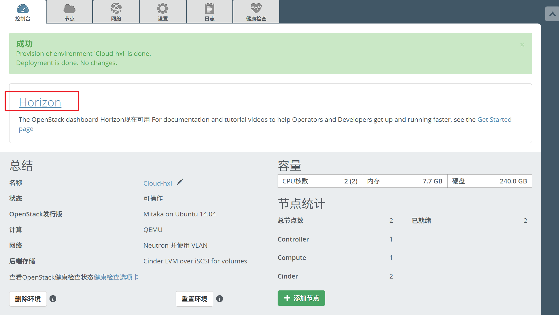The height and width of the screenshot is (315, 559).
Task: Click pencil icon to rename environment
Action: tap(180, 182)
